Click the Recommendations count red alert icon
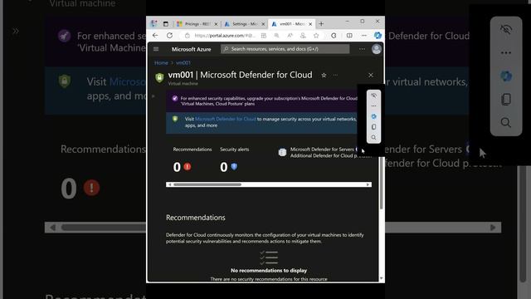 click(x=188, y=167)
